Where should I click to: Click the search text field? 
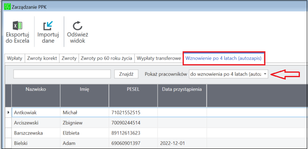[x=62, y=74]
